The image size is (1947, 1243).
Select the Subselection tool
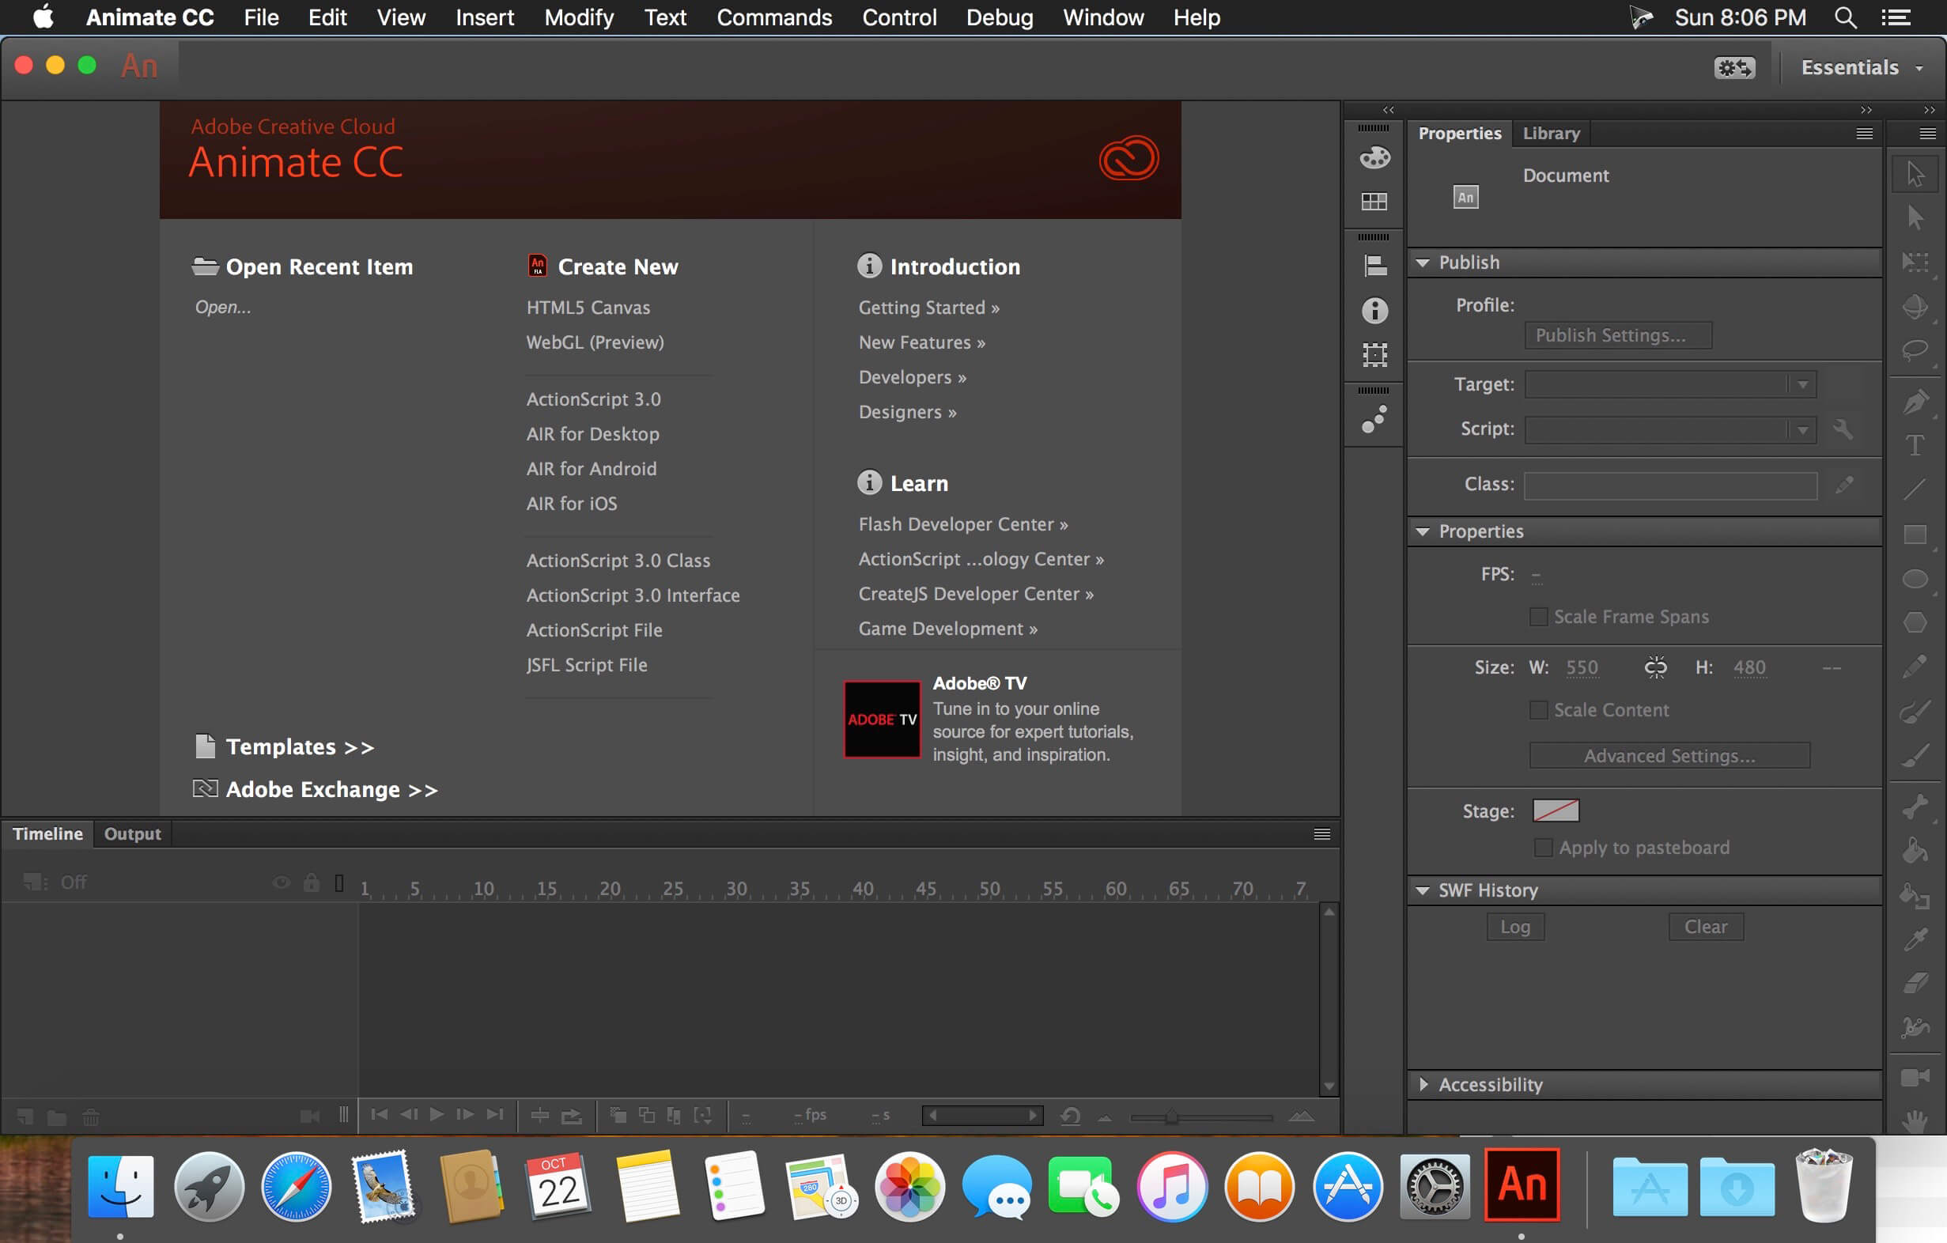click(x=1915, y=217)
